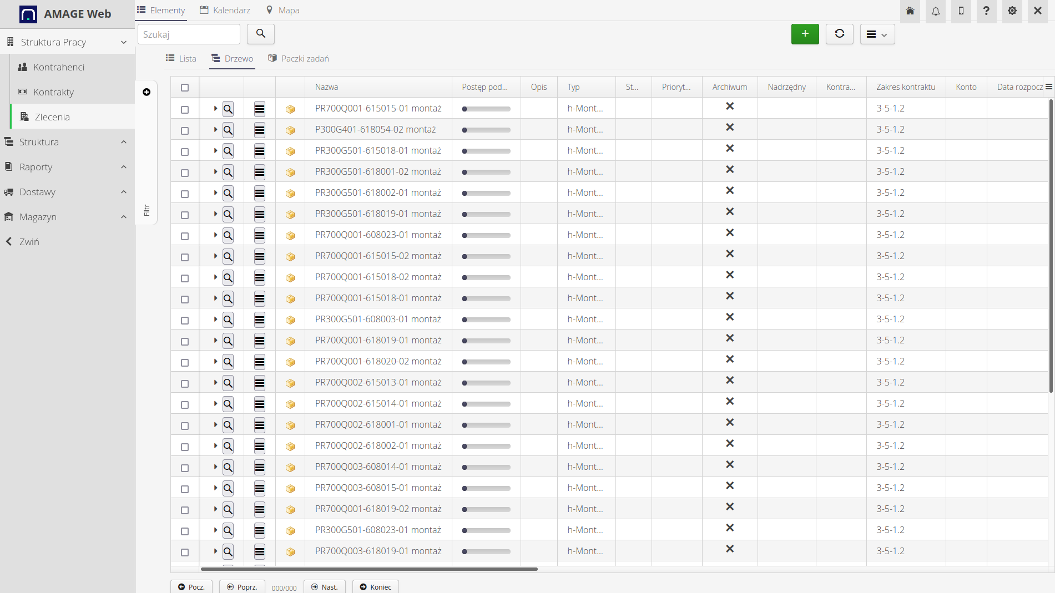The image size is (1055, 593).
Task: Switch to the Kalendarz tab
Action: [225, 11]
